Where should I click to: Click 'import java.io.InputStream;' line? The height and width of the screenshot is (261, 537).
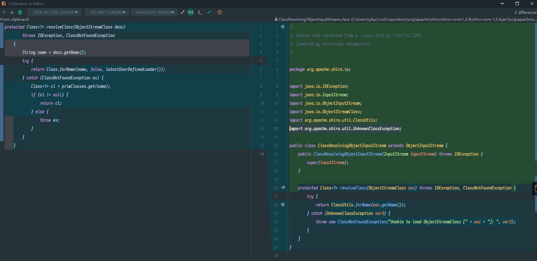(319, 95)
